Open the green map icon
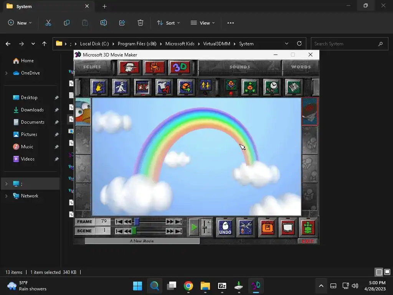Image resolution: width=393 pixels, height=295 pixels. [x=308, y=227]
